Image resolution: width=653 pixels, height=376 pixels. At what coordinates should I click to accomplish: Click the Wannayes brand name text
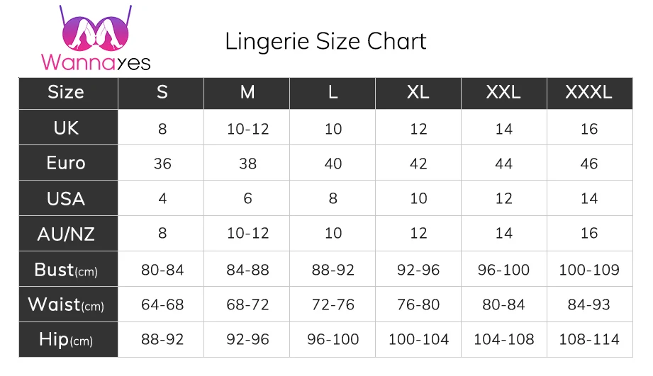(96, 62)
